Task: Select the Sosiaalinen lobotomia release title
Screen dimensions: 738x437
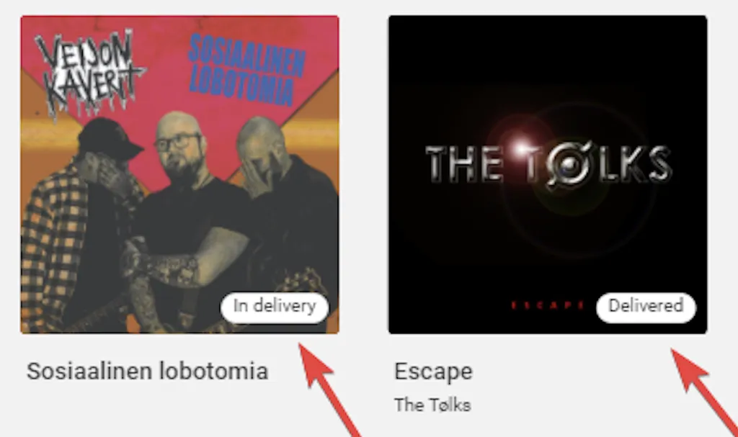Action: [147, 371]
